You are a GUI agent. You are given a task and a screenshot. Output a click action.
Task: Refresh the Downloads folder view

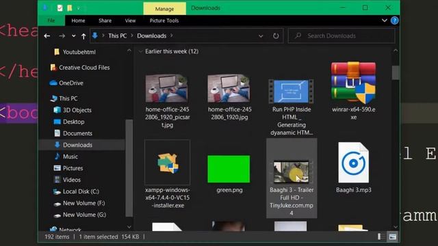click(276, 36)
